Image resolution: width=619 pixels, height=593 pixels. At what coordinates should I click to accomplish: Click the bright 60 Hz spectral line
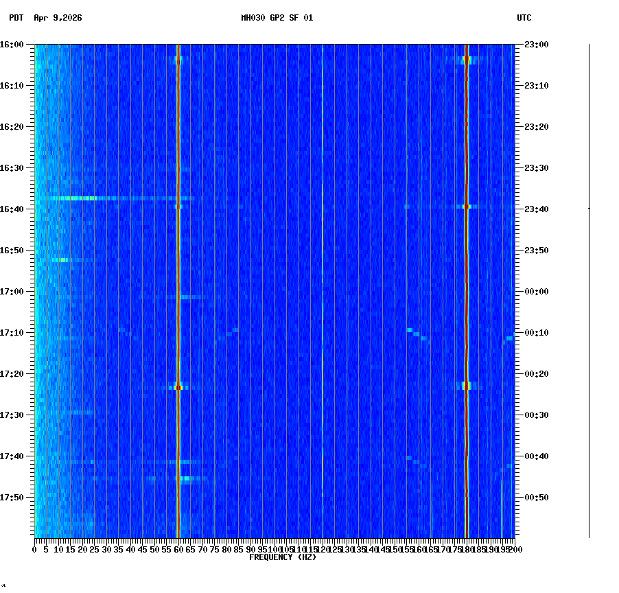tap(179, 275)
